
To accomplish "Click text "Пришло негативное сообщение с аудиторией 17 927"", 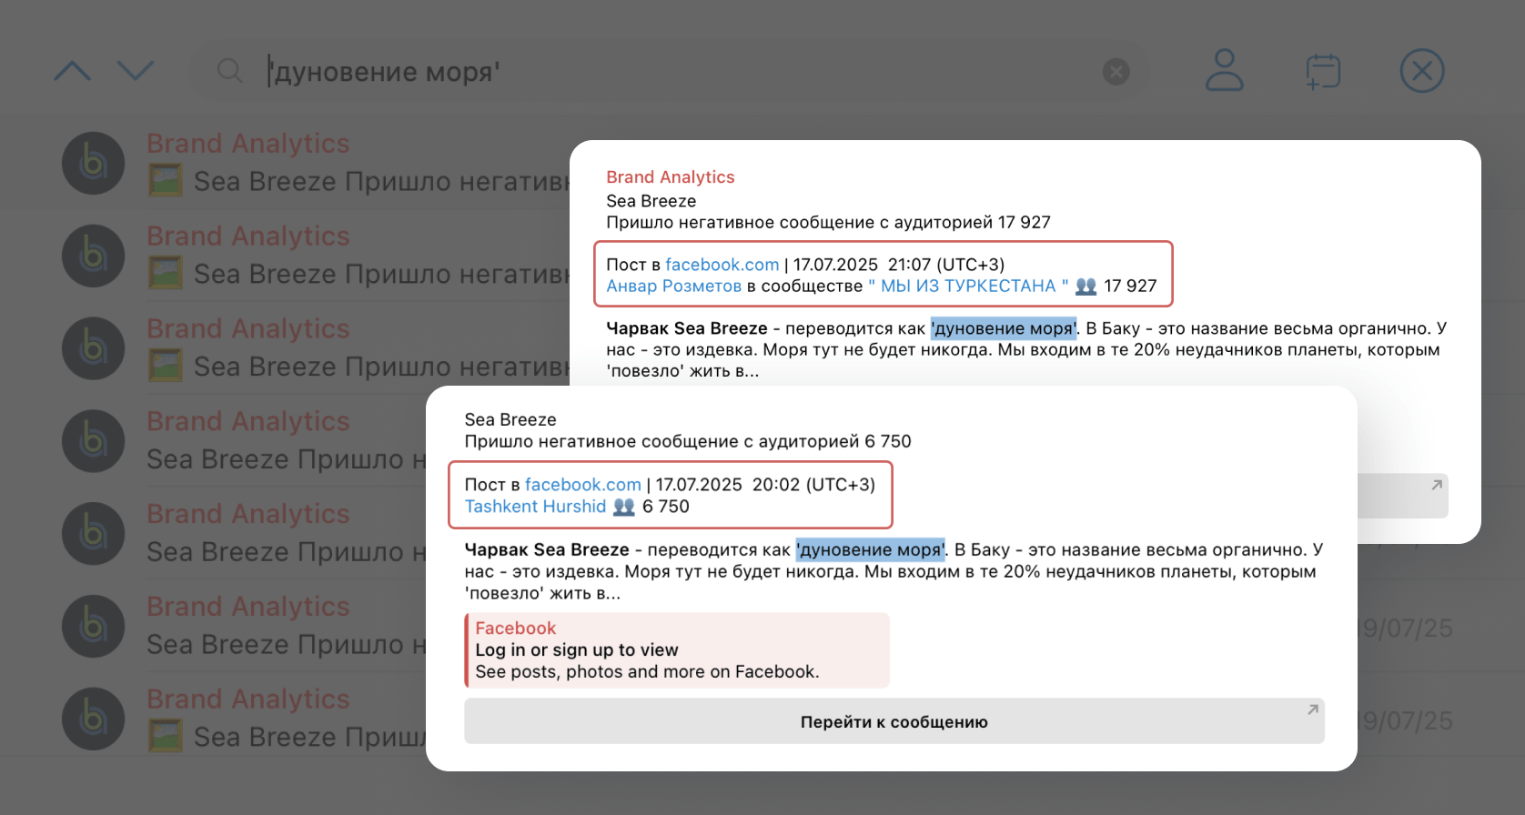I will [x=828, y=222].
